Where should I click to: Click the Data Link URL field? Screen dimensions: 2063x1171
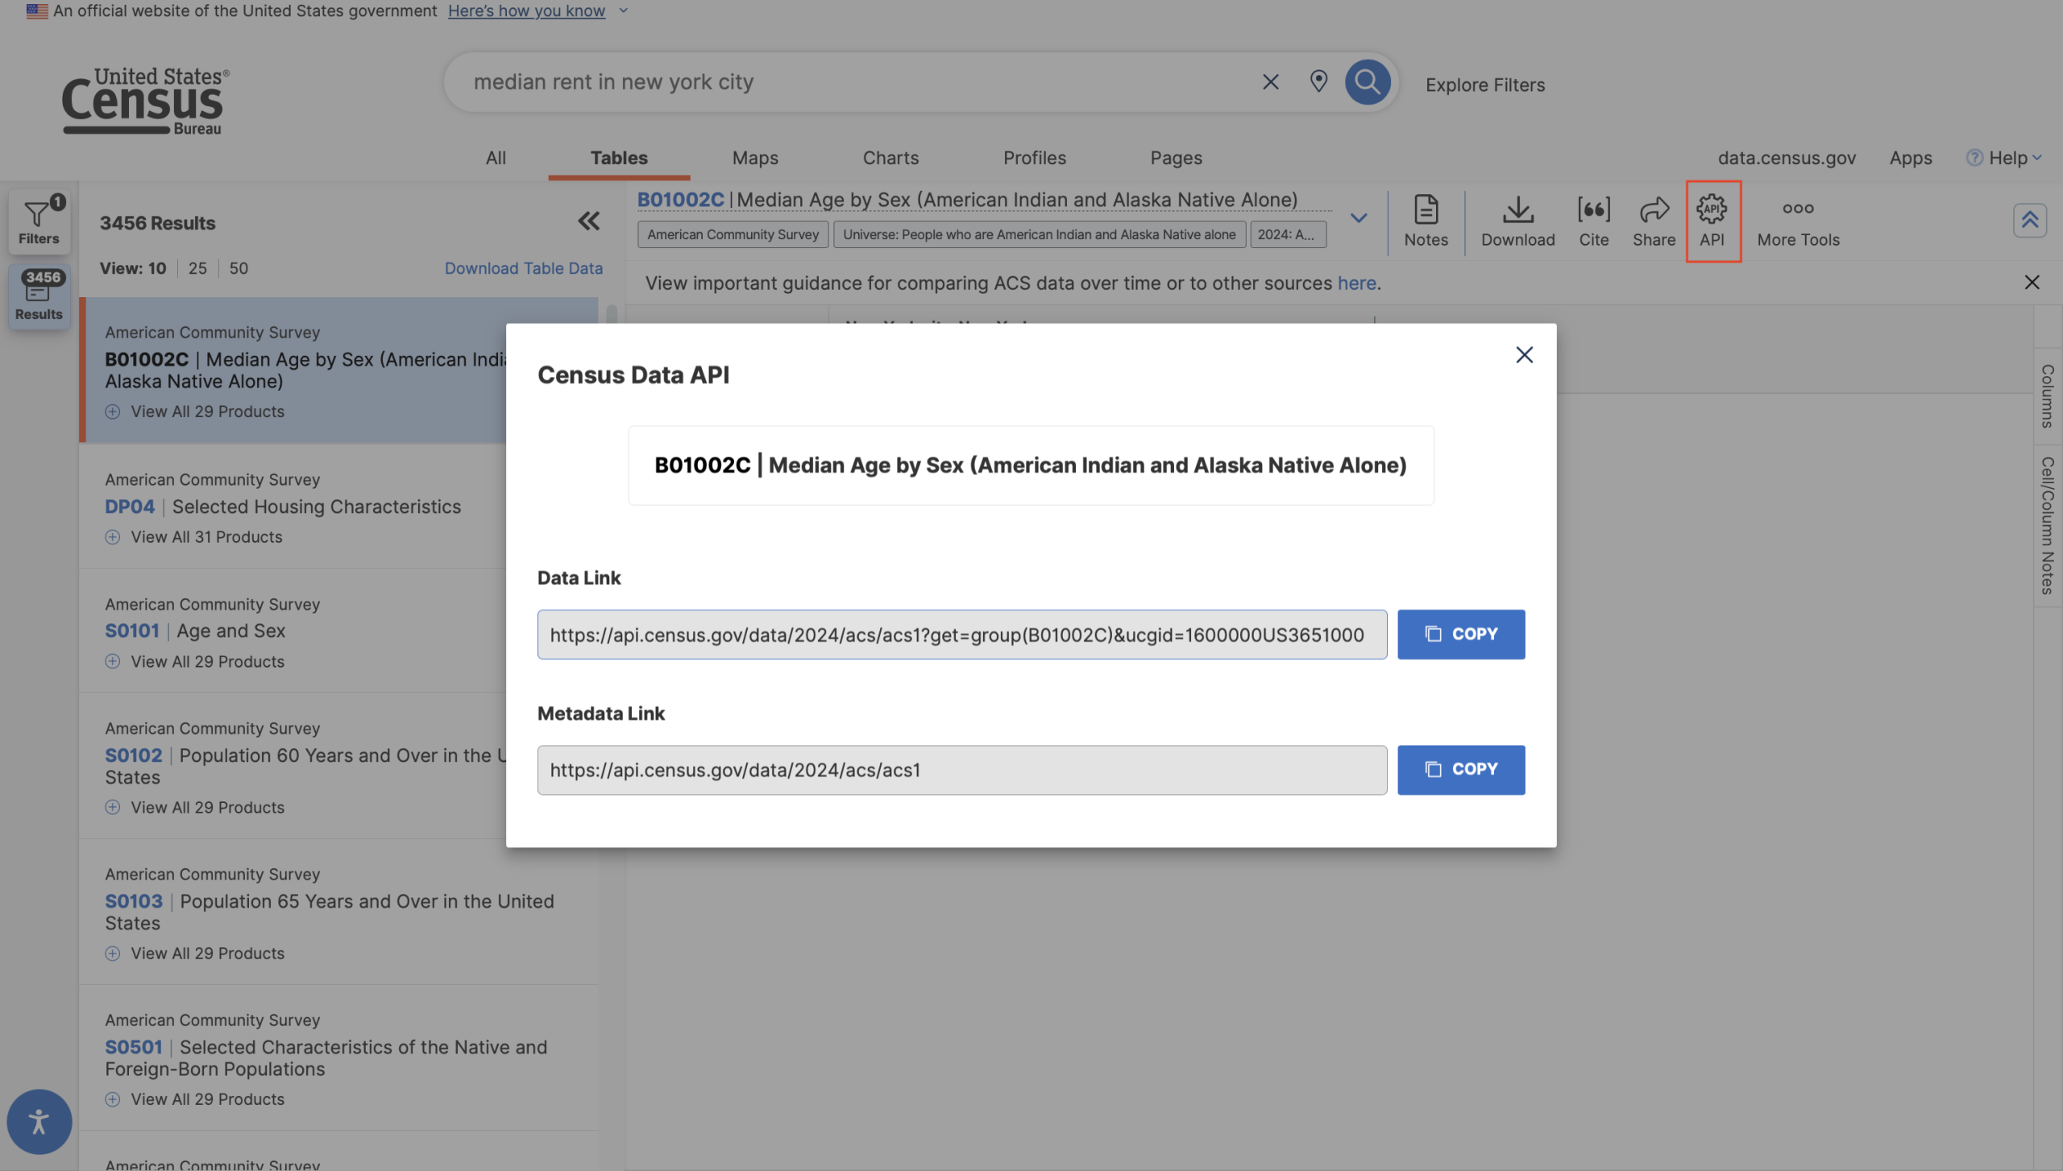(961, 635)
